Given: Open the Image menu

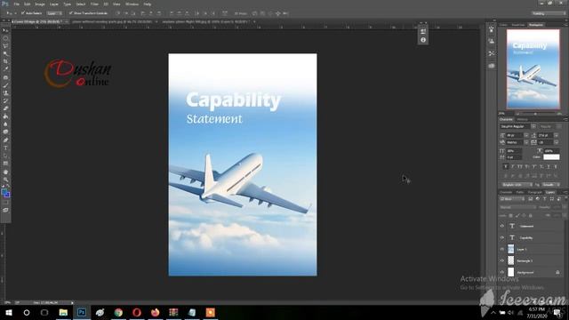Looking at the screenshot, I should (40, 4).
